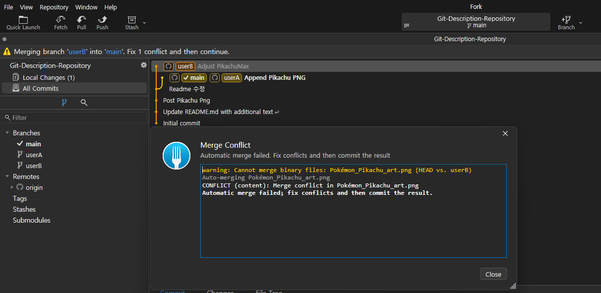Viewport: 601px width, 293px height.
Task: Collapse the Branches section
Action: pos(7,133)
